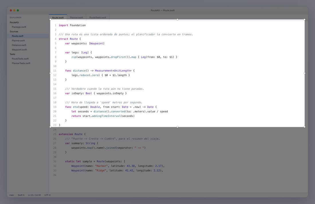Click the top-right corner selection handle
This screenshot has height=204, width=315.
pos(305,19)
